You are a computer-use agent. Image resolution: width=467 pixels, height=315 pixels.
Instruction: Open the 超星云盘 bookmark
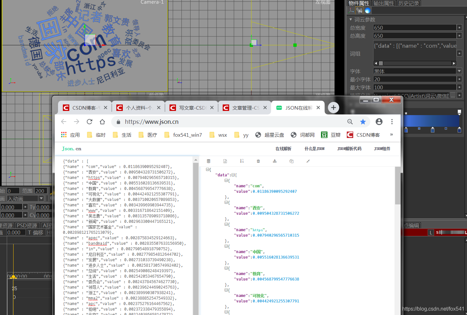(x=269, y=135)
